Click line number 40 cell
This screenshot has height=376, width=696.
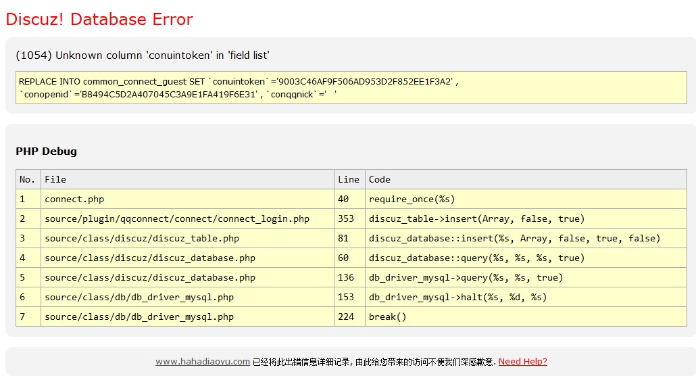point(349,199)
